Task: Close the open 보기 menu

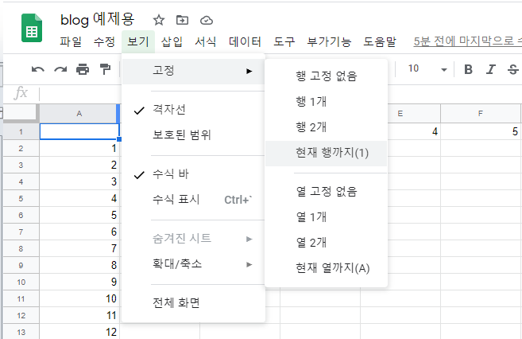Action: 138,41
